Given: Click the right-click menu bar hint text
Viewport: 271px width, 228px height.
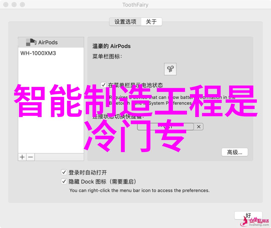Looking at the screenshot, I should tap(140, 190).
